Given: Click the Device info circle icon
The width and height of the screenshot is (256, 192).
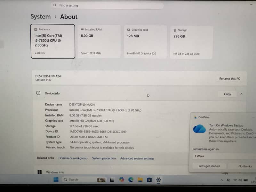Looking at the screenshot, I should [38, 93].
